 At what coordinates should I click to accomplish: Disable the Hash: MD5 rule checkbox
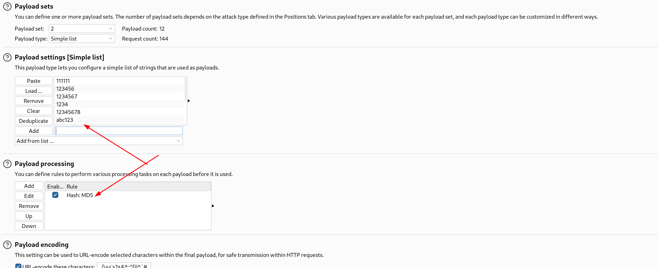coord(55,195)
